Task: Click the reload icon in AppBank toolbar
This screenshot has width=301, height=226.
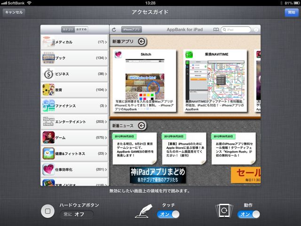Action: coord(114,30)
